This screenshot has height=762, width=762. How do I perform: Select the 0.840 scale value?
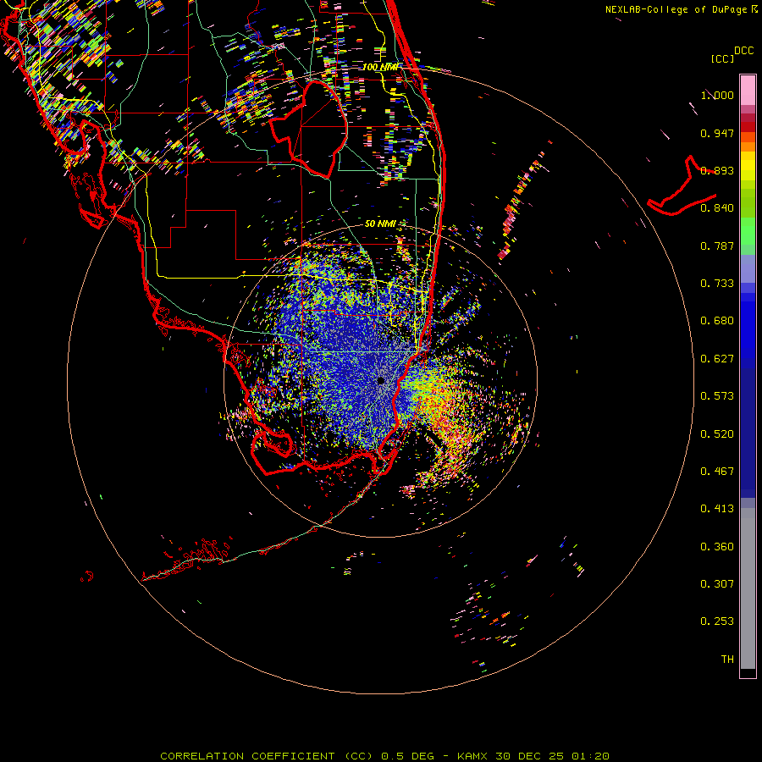717,208
